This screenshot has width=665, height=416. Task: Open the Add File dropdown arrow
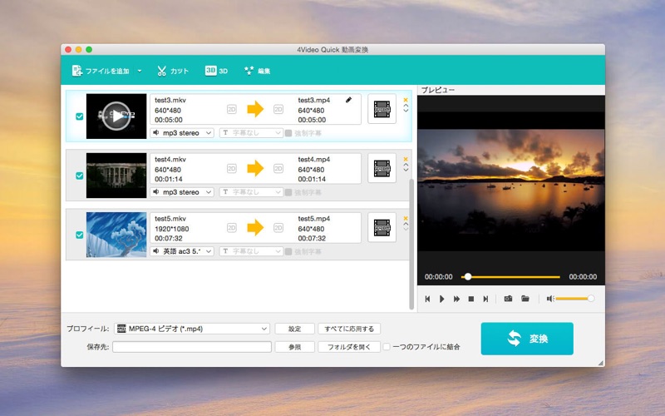click(x=140, y=71)
